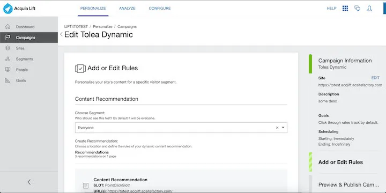Collapse the left sidebar chevron
Screen dimensions: 386x193
pos(29,182)
